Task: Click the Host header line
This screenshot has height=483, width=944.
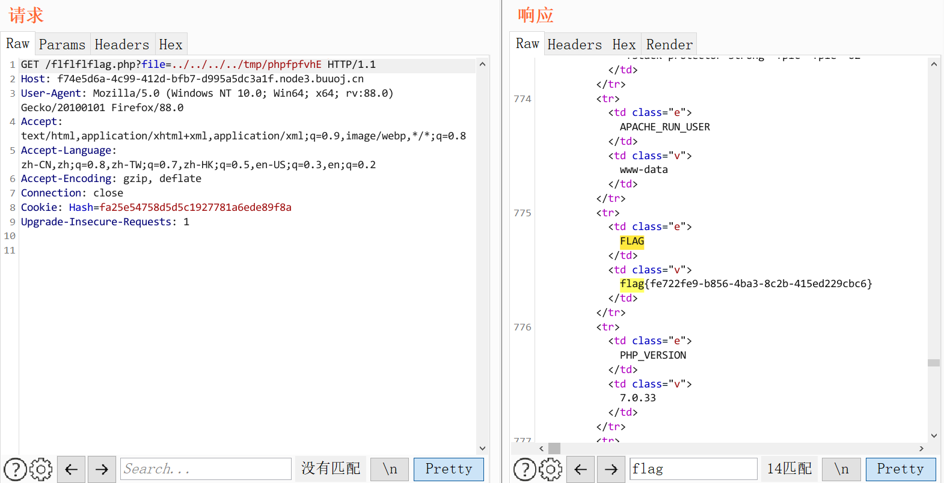Action: (x=192, y=79)
